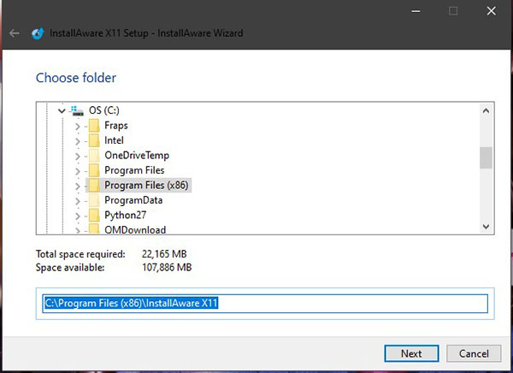Click the 107,886 MB available space value
The width and height of the screenshot is (513, 373).
pyautogui.click(x=167, y=268)
